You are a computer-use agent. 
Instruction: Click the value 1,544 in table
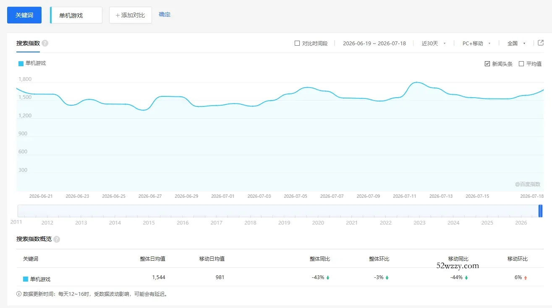159,277
